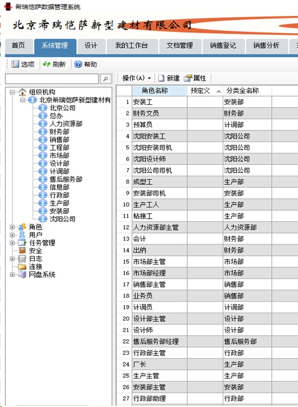
Task: Select the 售后服务部 tree item
Action: pos(66,179)
